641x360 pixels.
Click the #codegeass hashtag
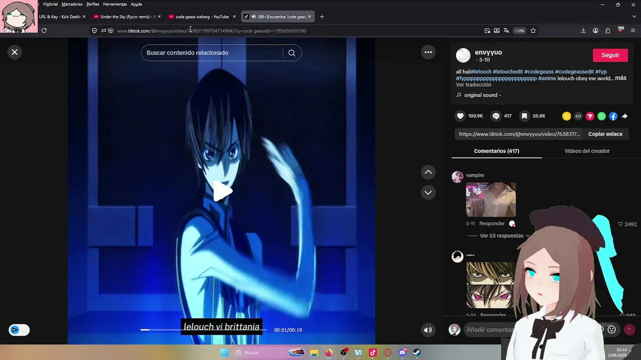539,71
